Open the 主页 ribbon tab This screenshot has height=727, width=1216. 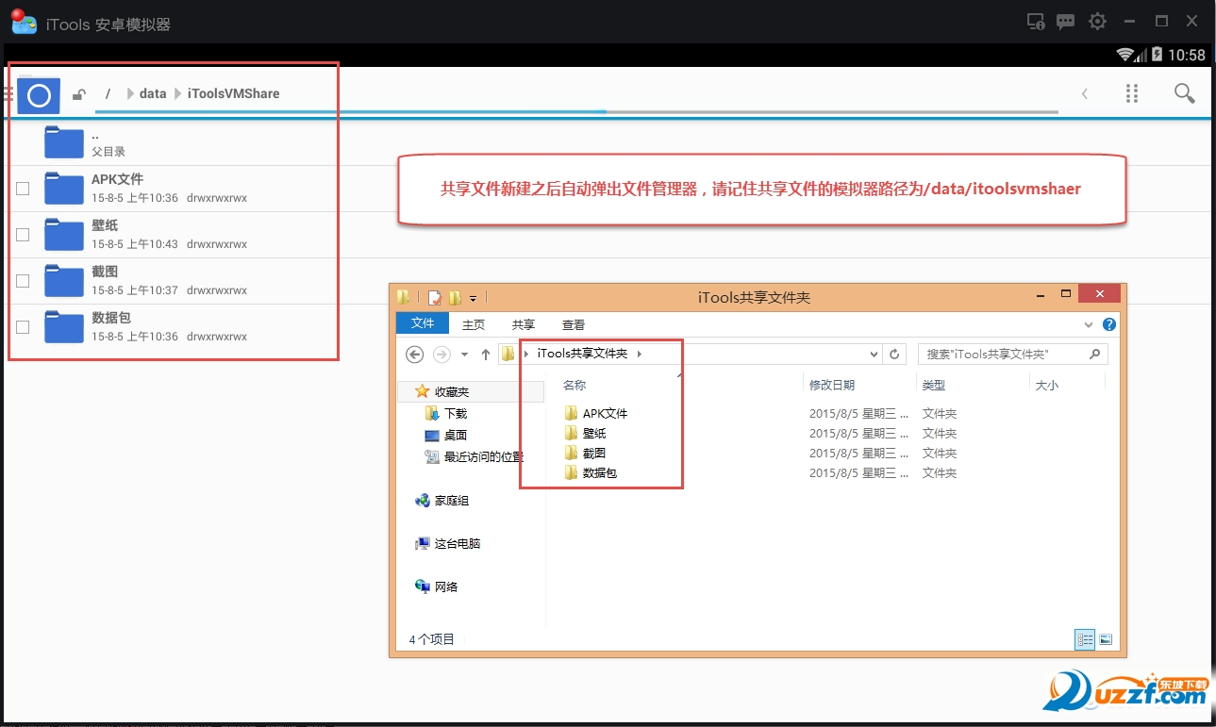tap(474, 324)
